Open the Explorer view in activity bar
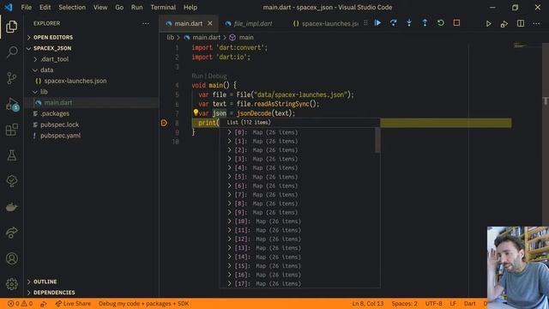This screenshot has width=549, height=309. coord(11,27)
